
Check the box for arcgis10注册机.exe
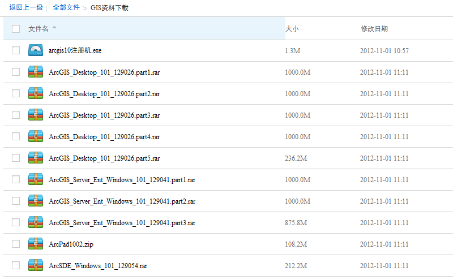tap(16, 50)
